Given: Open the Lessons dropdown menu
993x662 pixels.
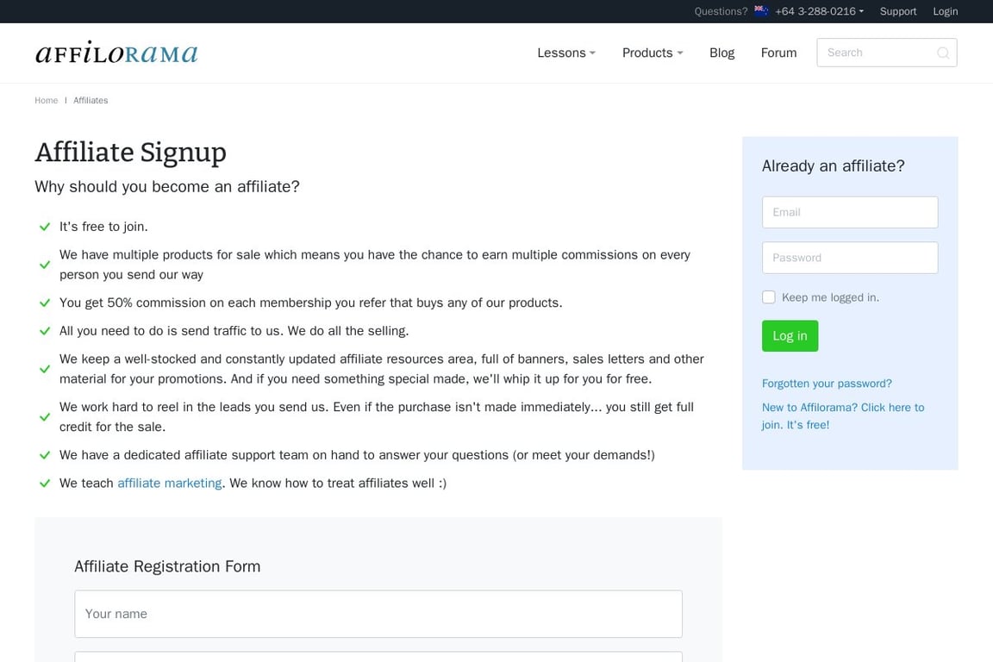Looking at the screenshot, I should coord(566,53).
